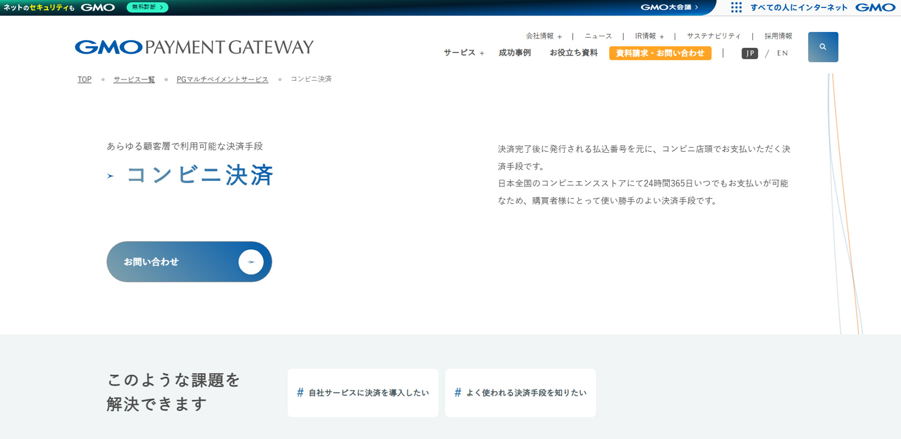Click the GMO logo in top-left banner
This screenshot has width=901, height=439.
(98, 7)
